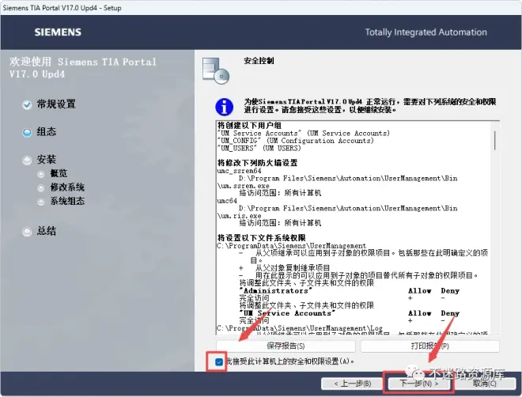Click the 打印报告(P) button
The image size is (522, 397).
click(x=429, y=346)
